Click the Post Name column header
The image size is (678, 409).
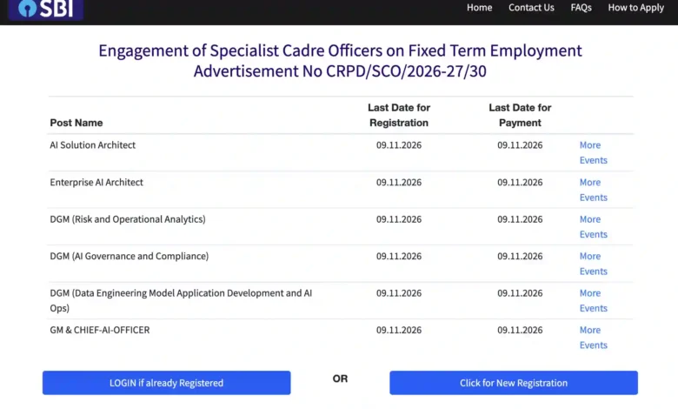[x=76, y=123]
